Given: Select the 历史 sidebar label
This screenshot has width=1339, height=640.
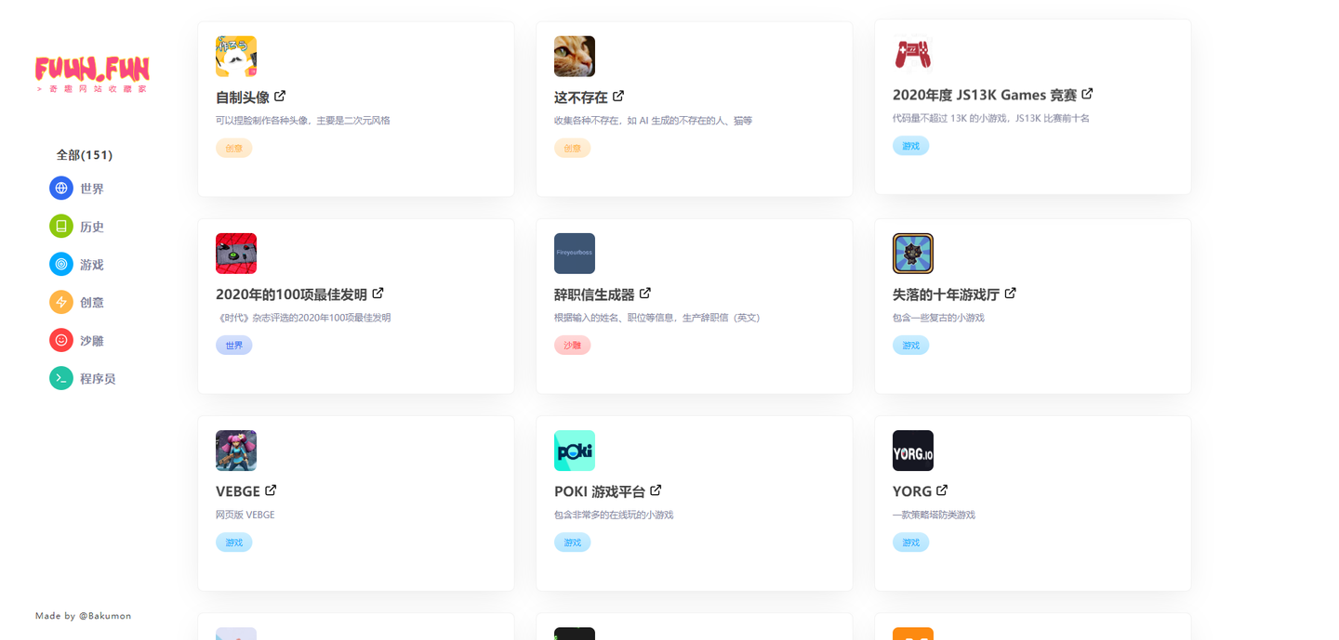Looking at the screenshot, I should [x=92, y=227].
